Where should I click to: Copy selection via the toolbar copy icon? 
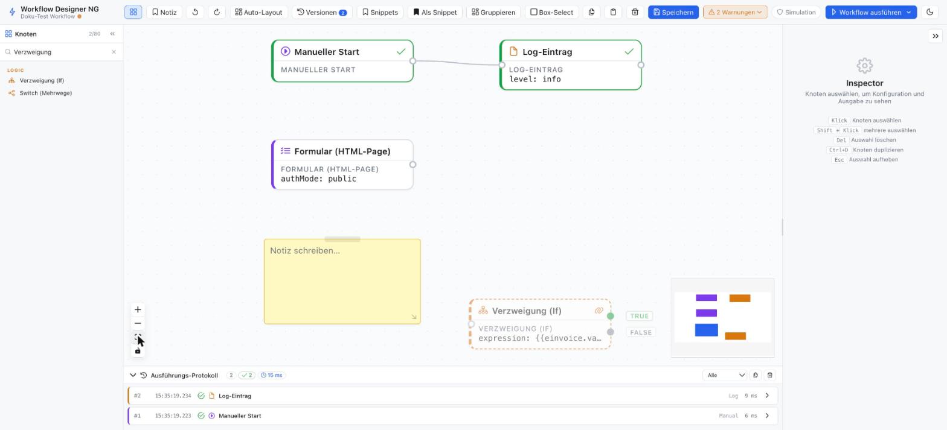point(591,12)
